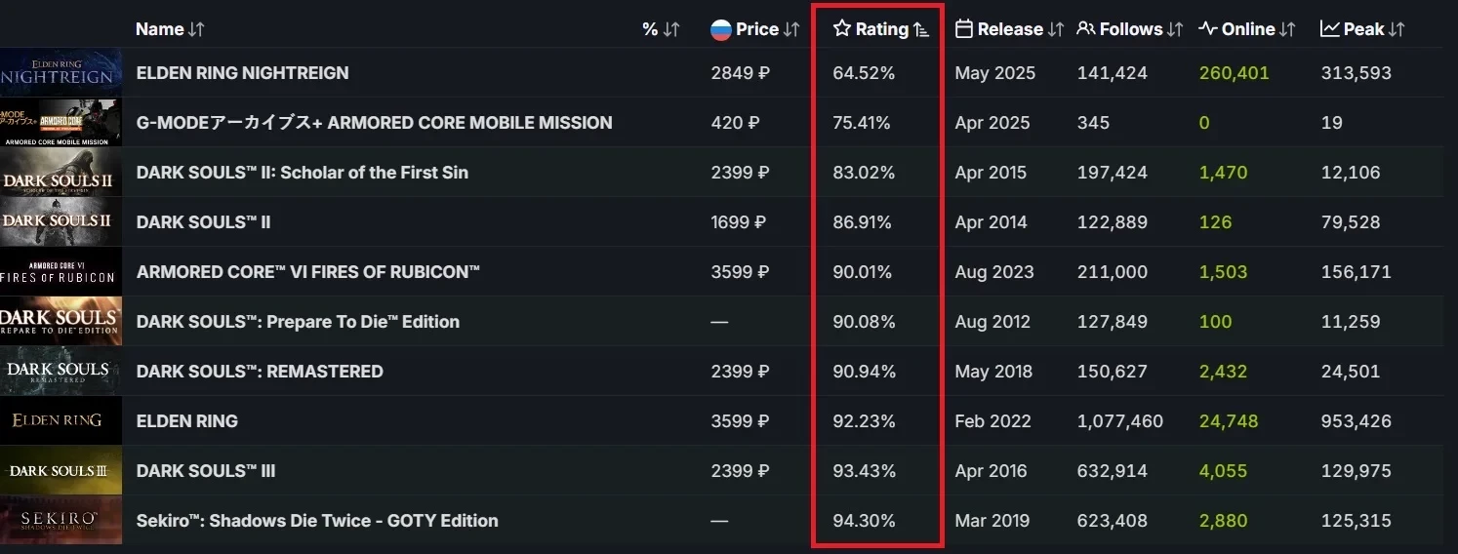
Task: Open Sekiro Shadows Die Twice GOTY Edition
Action: tap(317, 521)
